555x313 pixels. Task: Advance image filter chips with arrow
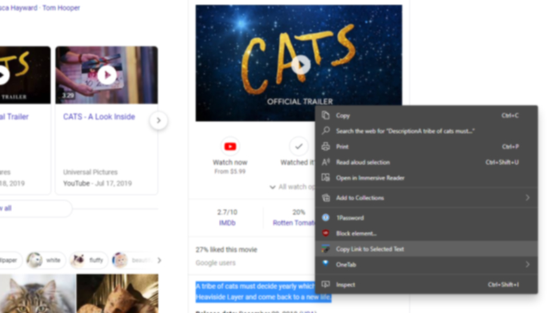click(x=160, y=260)
